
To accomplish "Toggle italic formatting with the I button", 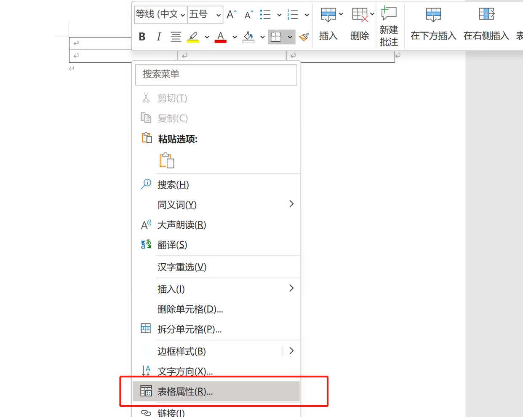I will point(158,37).
